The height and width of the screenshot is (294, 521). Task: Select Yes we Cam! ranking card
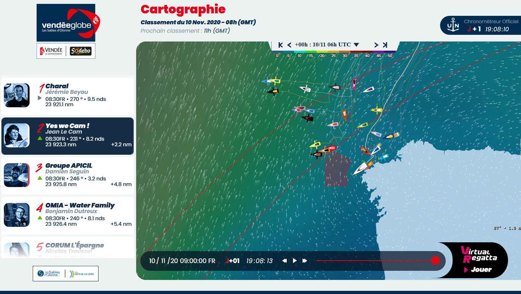coord(68,136)
